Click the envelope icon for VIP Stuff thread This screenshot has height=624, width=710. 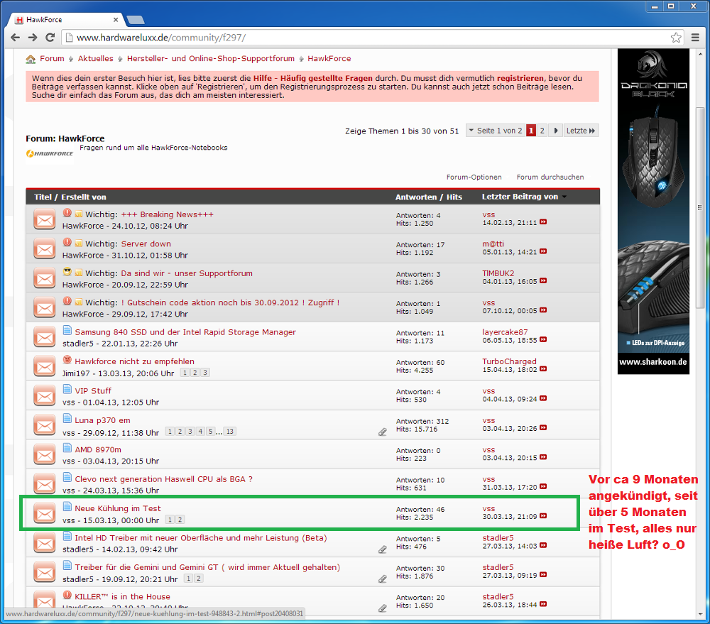point(44,396)
